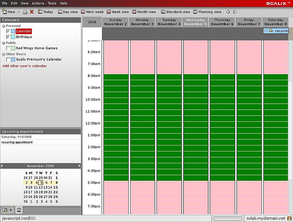Screen dimensions: 293x222
Task: Check Scalix Premium's Calendar checkbox
Action: click(8, 59)
